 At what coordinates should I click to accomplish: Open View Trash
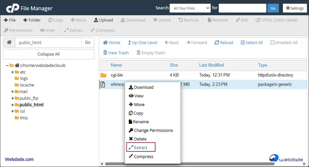tap(116, 53)
